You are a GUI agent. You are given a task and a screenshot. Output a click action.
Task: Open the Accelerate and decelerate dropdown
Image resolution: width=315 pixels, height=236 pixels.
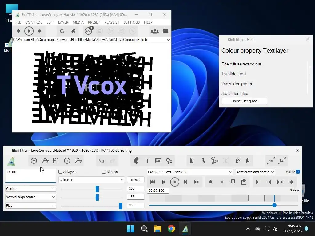[255, 172]
